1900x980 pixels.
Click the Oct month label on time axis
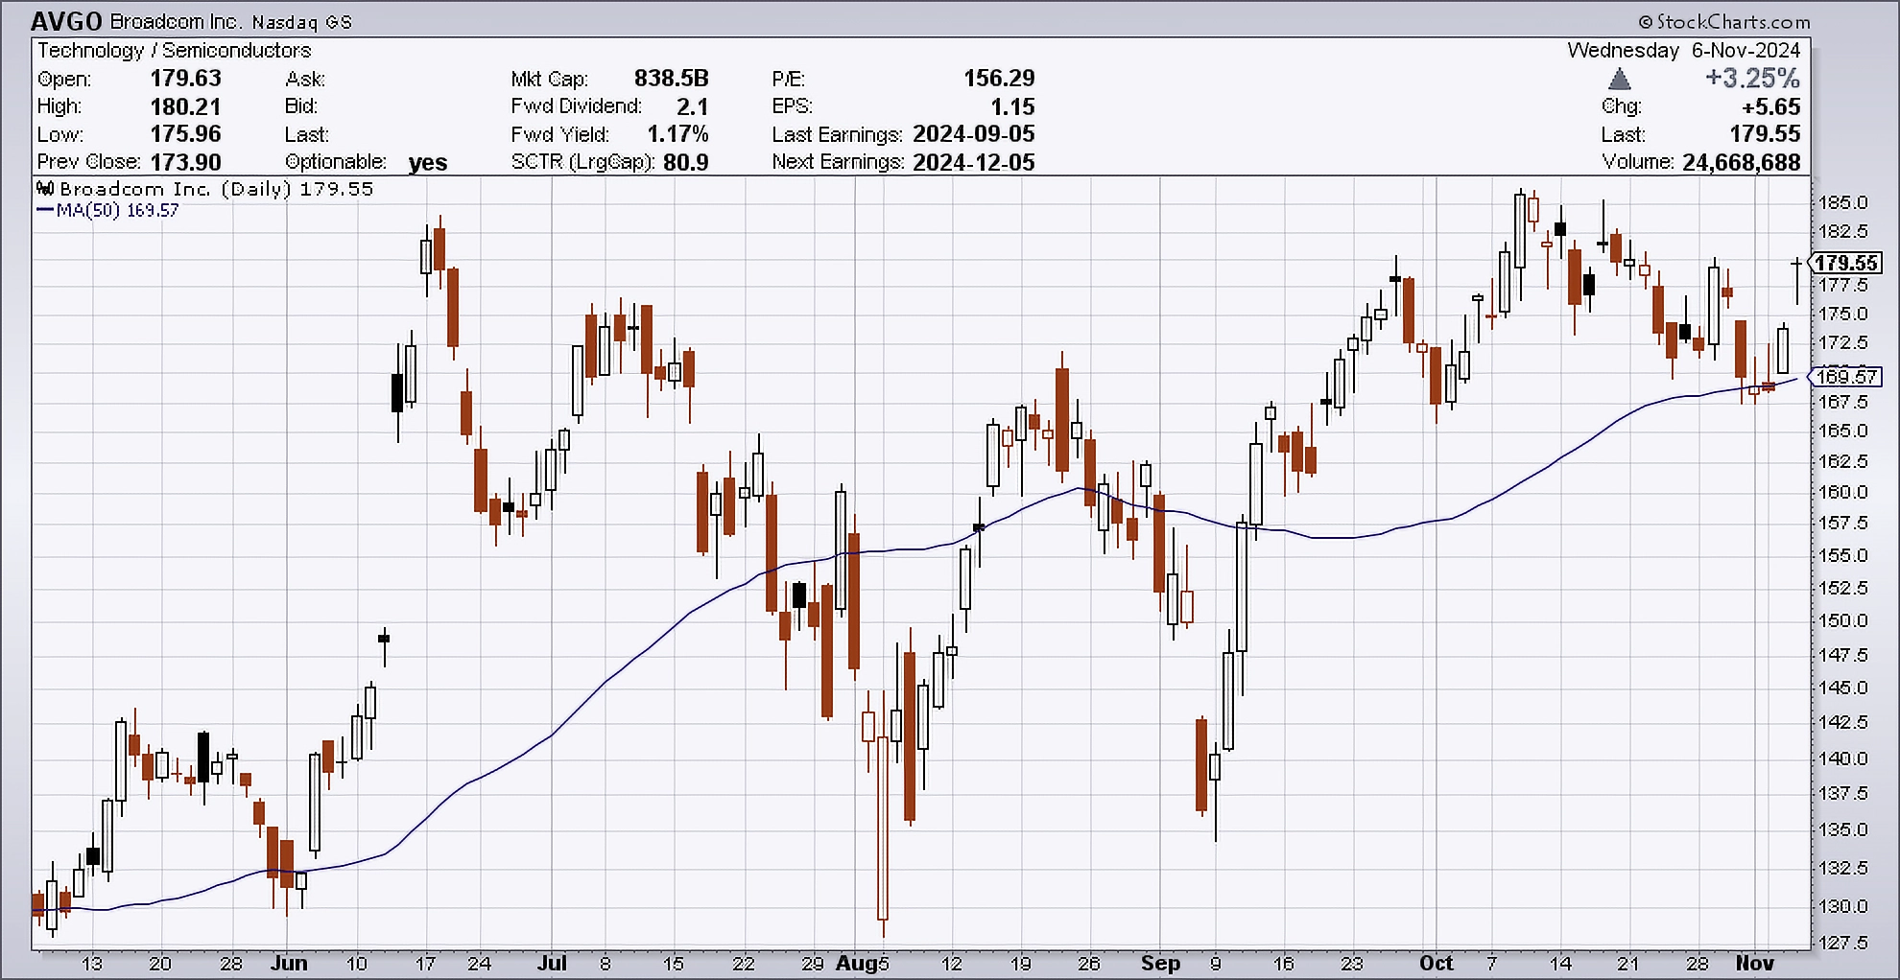(1437, 963)
